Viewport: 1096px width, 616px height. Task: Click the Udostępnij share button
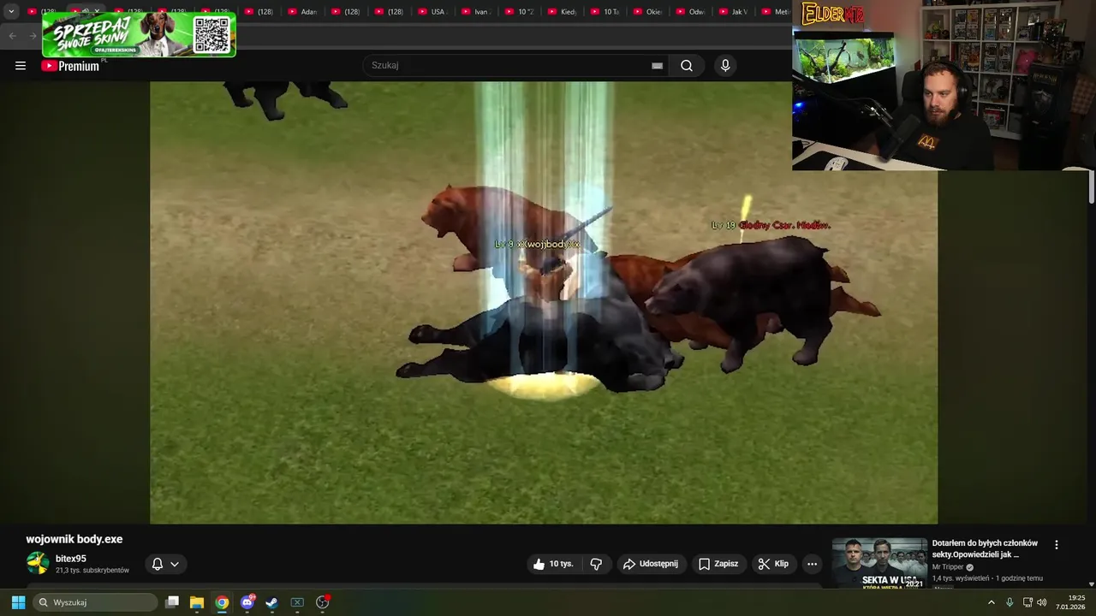[651, 564]
